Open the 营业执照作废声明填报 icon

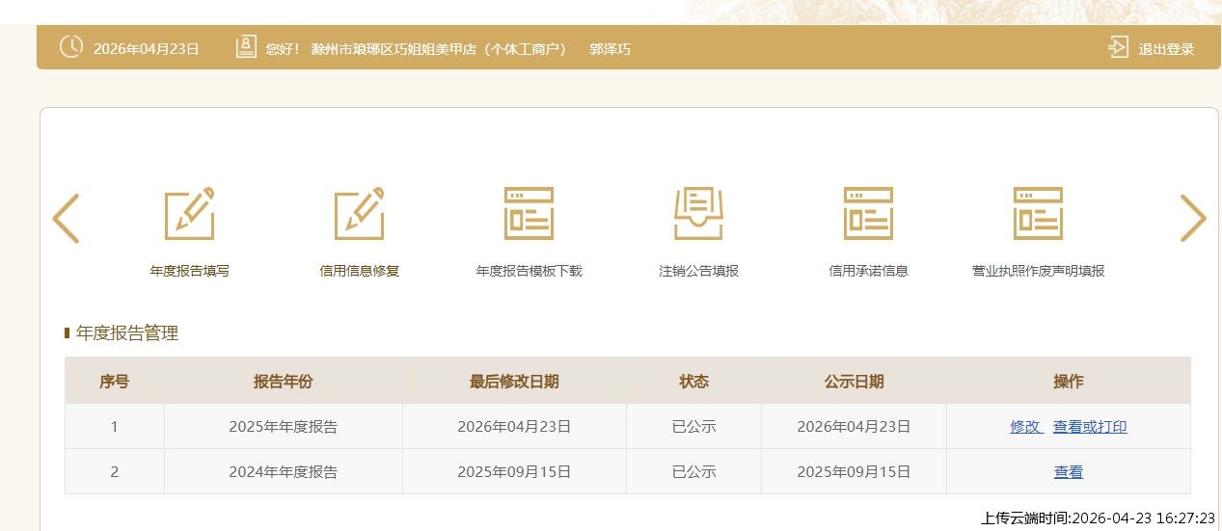pyautogui.click(x=1038, y=214)
